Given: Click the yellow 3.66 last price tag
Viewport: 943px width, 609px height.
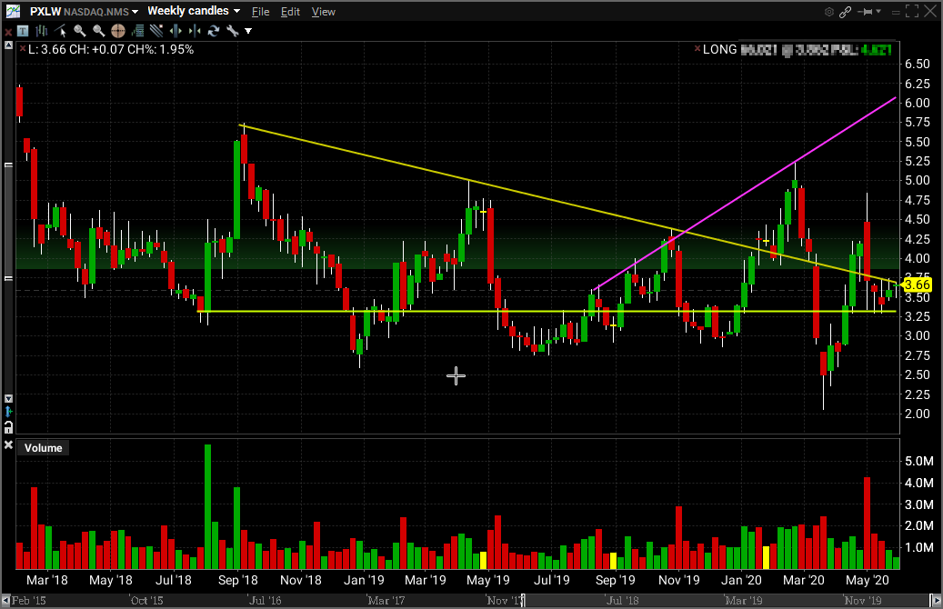Looking at the screenshot, I should coord(918,285).
